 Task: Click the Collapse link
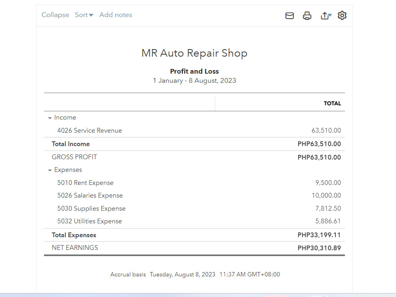coord(55,15)
